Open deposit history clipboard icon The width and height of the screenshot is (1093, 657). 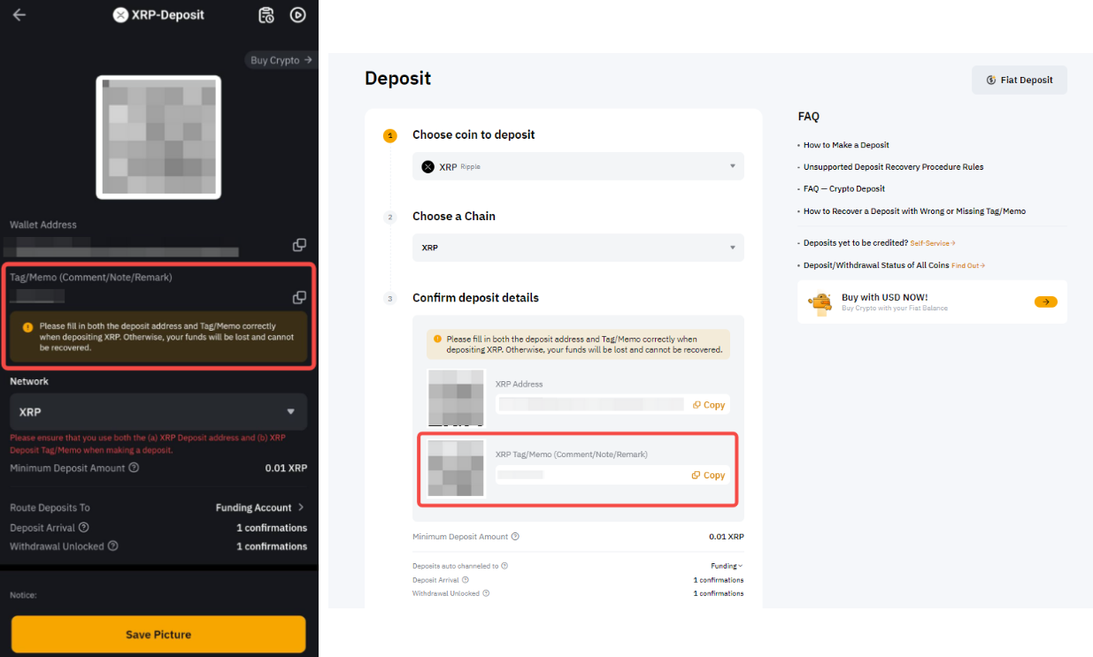[266, 15]
